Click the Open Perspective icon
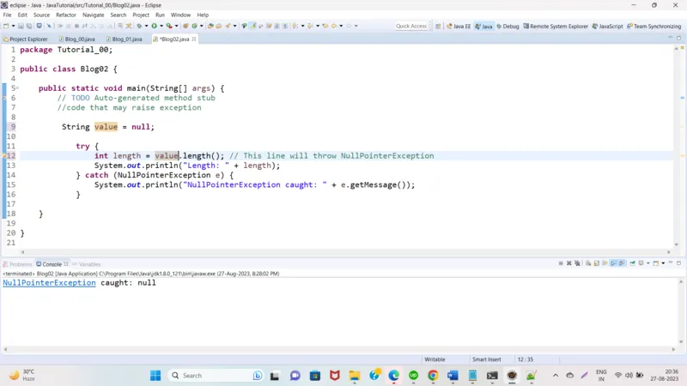 tap(437, 26)
